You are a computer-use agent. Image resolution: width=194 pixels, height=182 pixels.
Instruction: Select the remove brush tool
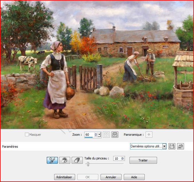[64, 160]
